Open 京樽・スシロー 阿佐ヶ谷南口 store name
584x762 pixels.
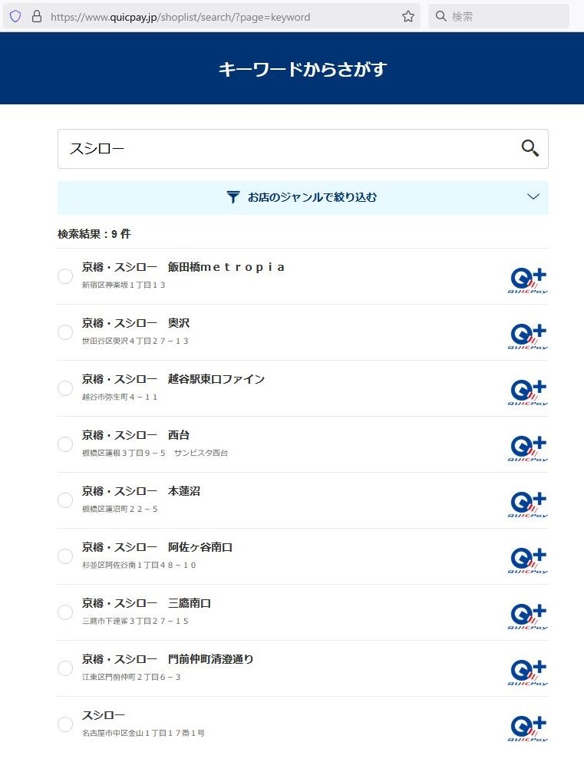coord(157,546)
